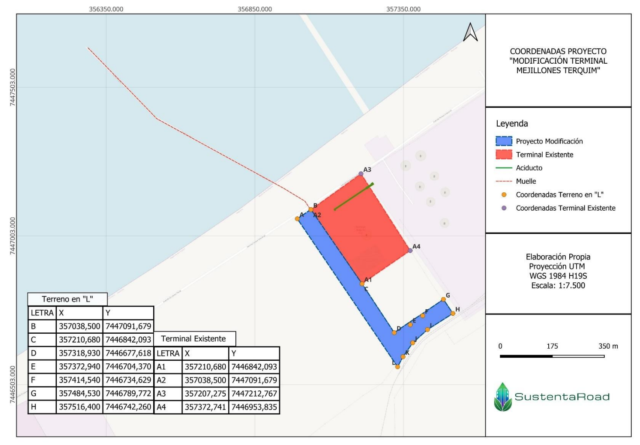Click the red dashed Muelle line symbol in the legend
The image size is (640, 445).
(504, 181)
